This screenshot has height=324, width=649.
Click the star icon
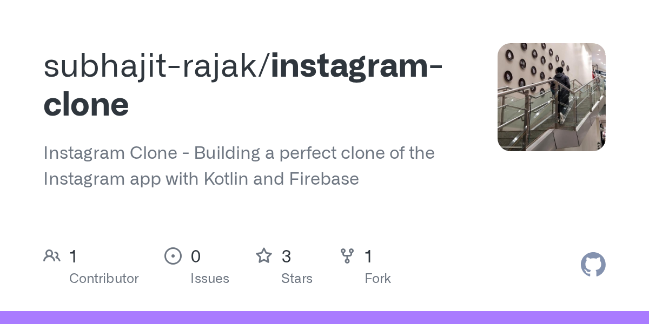click(264, 256)
